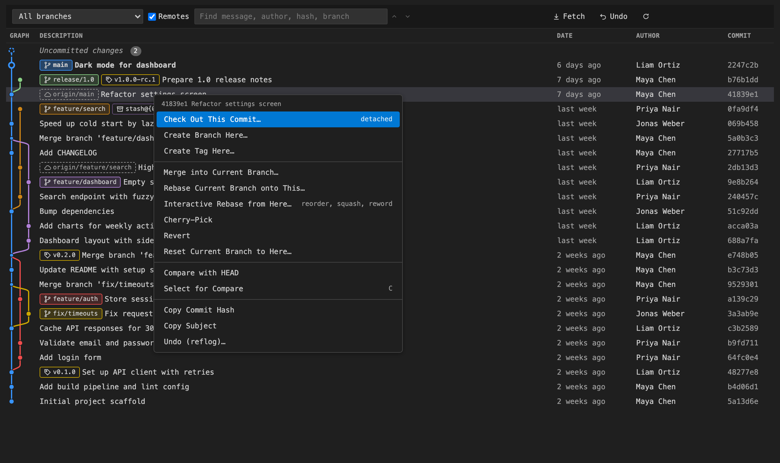Click the uncommitted changes count badge
This screenshot has width=780, height=463.
(x=135, y=51)
